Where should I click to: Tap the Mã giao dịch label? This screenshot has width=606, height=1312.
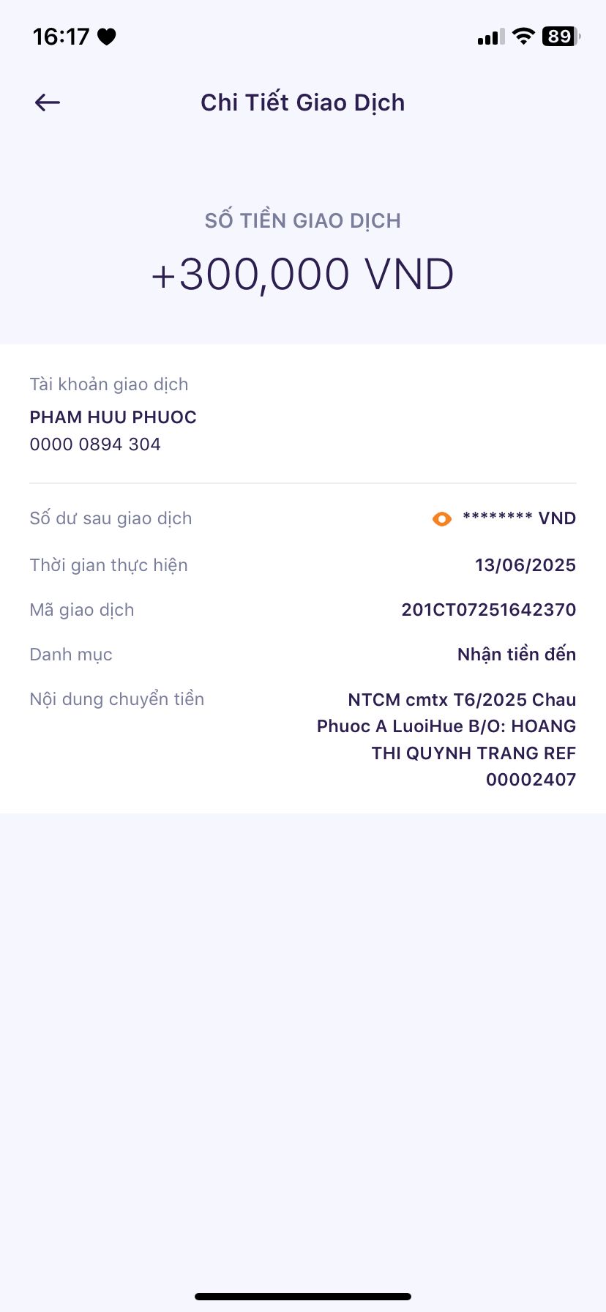[x=82, y=610]
